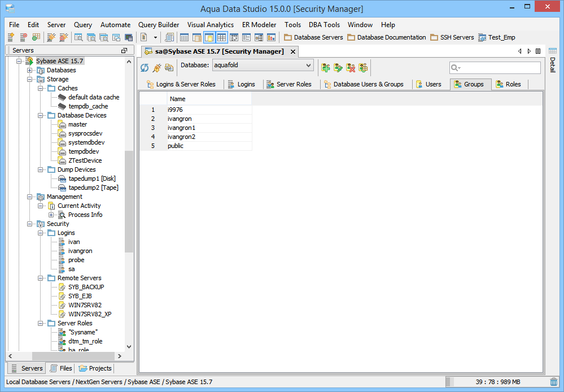
Task: Open the Detail side panel
Action: 553,60
